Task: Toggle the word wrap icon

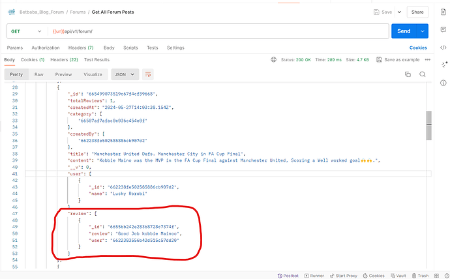Action: coord(148,74)
